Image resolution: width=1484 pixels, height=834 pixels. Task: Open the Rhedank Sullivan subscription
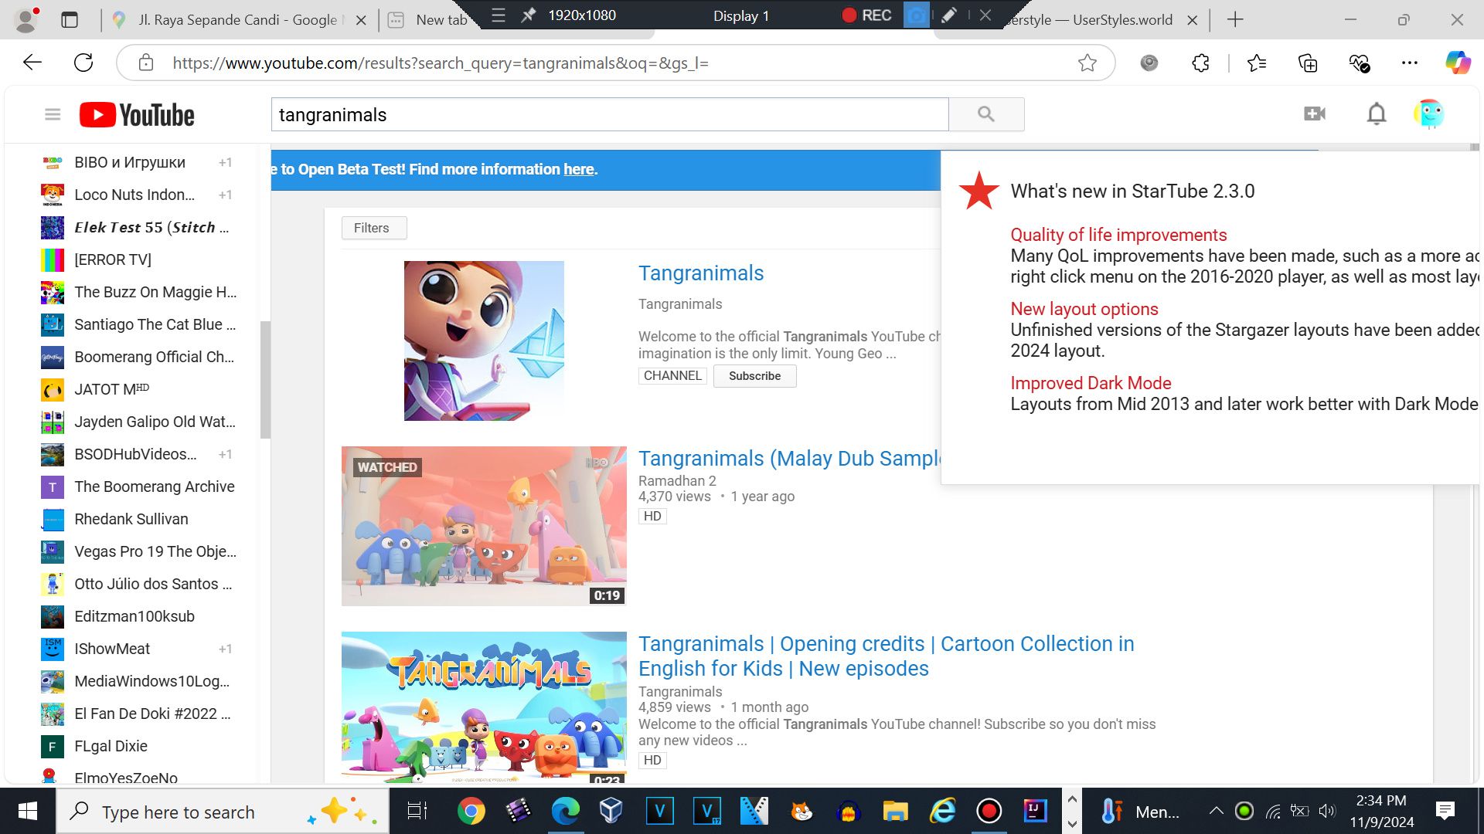point(138,519)
